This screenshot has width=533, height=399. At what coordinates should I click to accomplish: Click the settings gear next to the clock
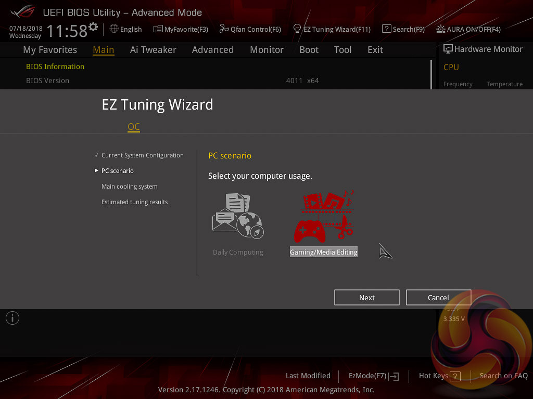click(93, 26)
